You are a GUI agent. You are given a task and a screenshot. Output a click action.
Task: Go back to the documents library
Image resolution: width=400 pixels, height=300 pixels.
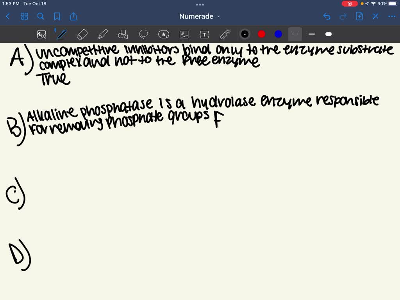pyautogui.click(x=8, y=16)
